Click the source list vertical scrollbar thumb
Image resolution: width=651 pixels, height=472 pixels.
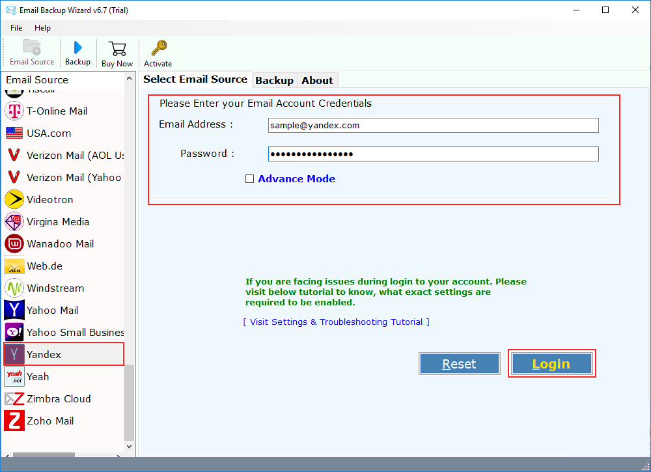[129, 402]
